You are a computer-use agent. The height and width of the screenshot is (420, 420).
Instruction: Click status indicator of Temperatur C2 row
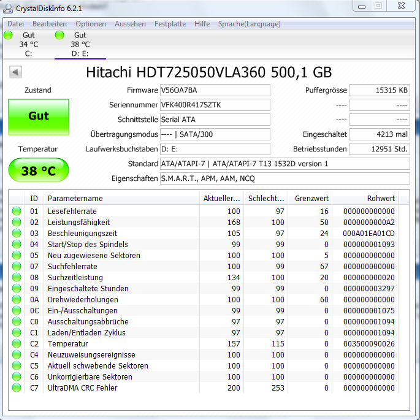[17, 343]
